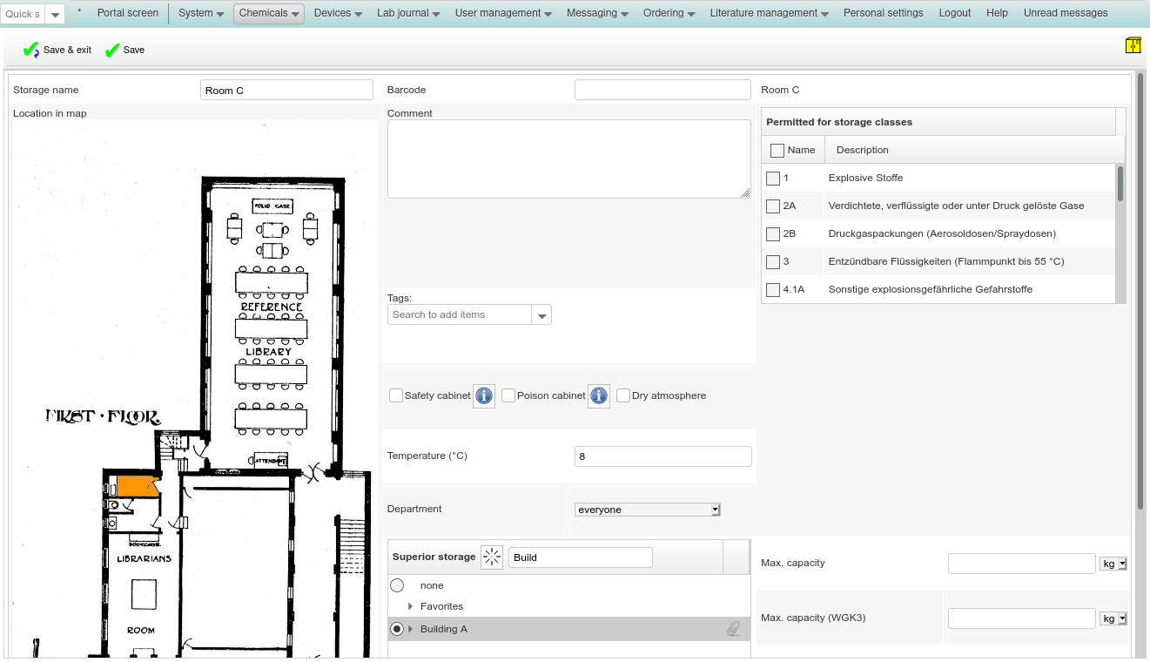Check storage class 1 Explosive Stoffe
This screenshot has height=662, width=1150.
pos(773,179)
